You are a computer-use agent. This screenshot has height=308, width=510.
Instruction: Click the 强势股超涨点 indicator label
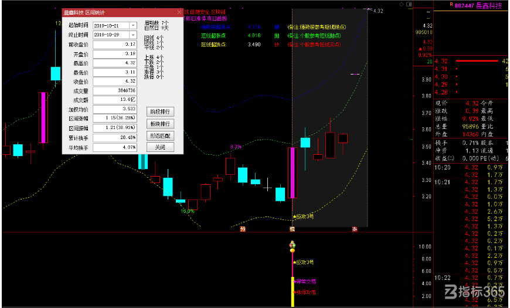click(216, 27)
